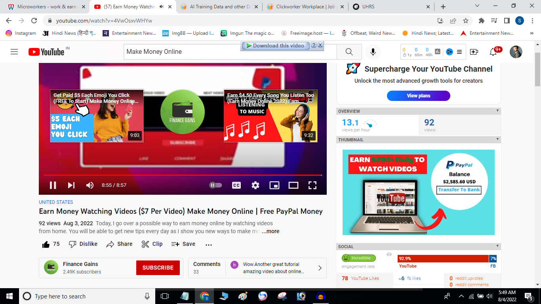Open the YouTube account avatar menu

point(516,52)
